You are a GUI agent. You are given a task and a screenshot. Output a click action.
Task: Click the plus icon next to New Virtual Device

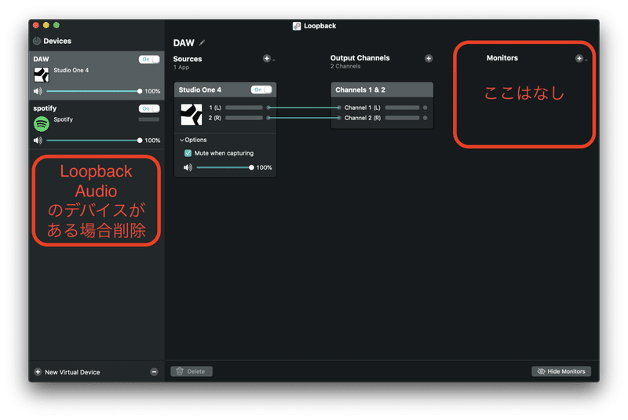[38, 372]
